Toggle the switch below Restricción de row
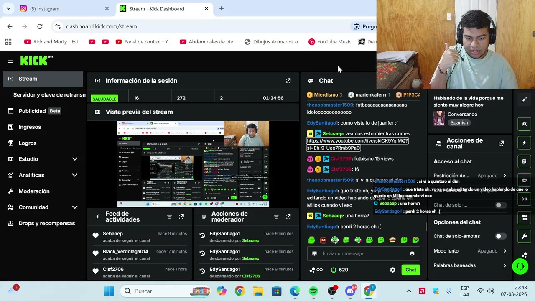This screenshot has width=535, height=301. (500, 205)
